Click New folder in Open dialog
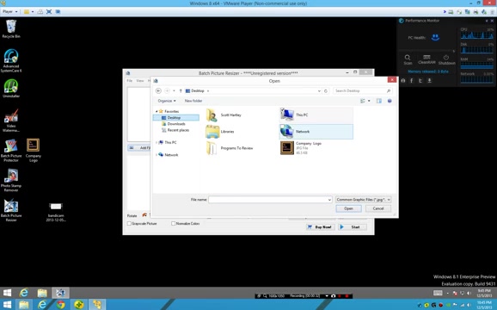The height and width of the screenshot is (310, 497). pyautogui.click(x=193, y=101)
